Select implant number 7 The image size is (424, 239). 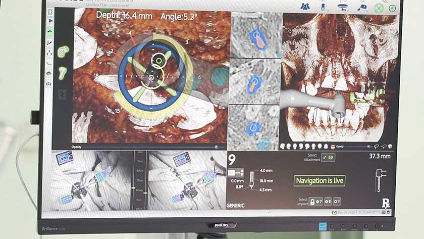click(x=320, y=201)
